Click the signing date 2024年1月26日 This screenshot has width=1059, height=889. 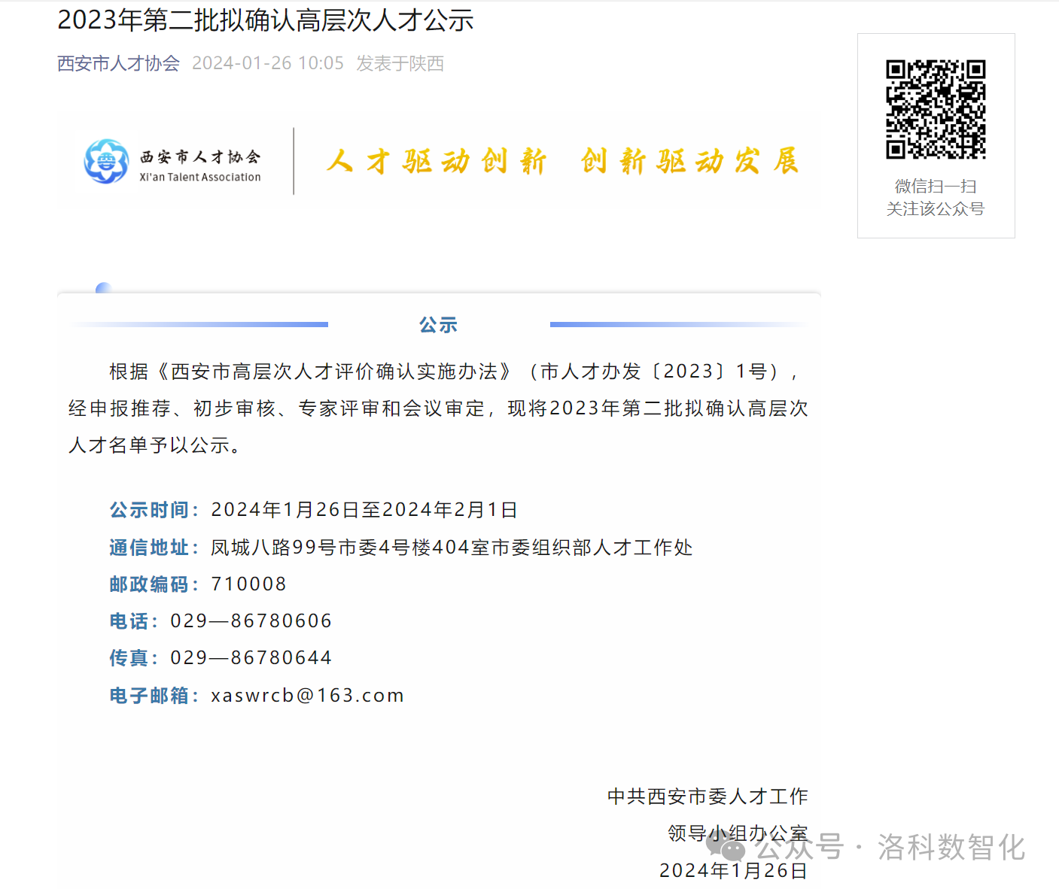pyautogui.click(x=734, y=870)
